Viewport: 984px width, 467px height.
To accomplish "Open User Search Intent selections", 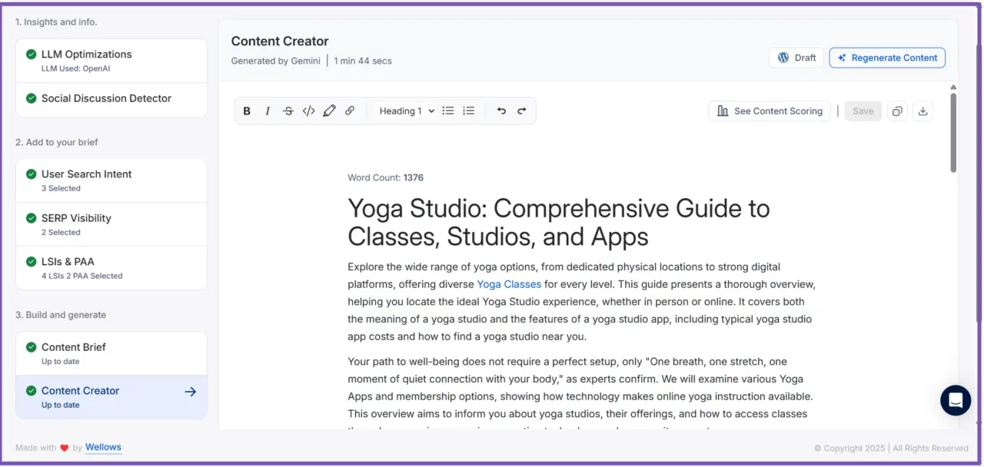I will point(86,174).
